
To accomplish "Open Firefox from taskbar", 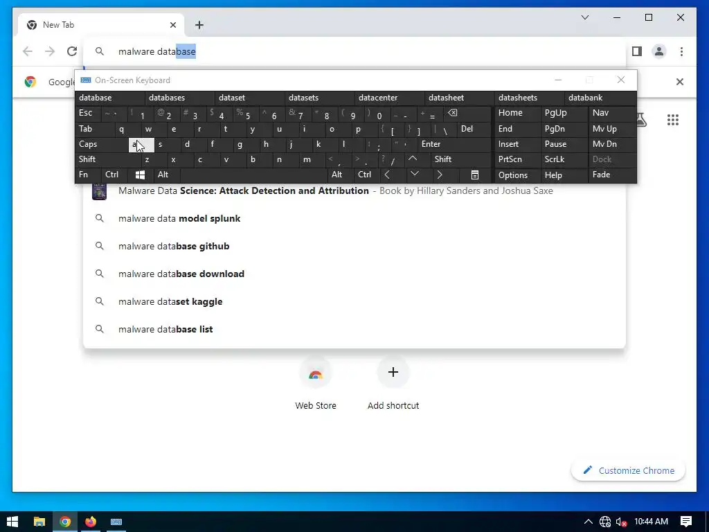I will click(x=91, y=522).
